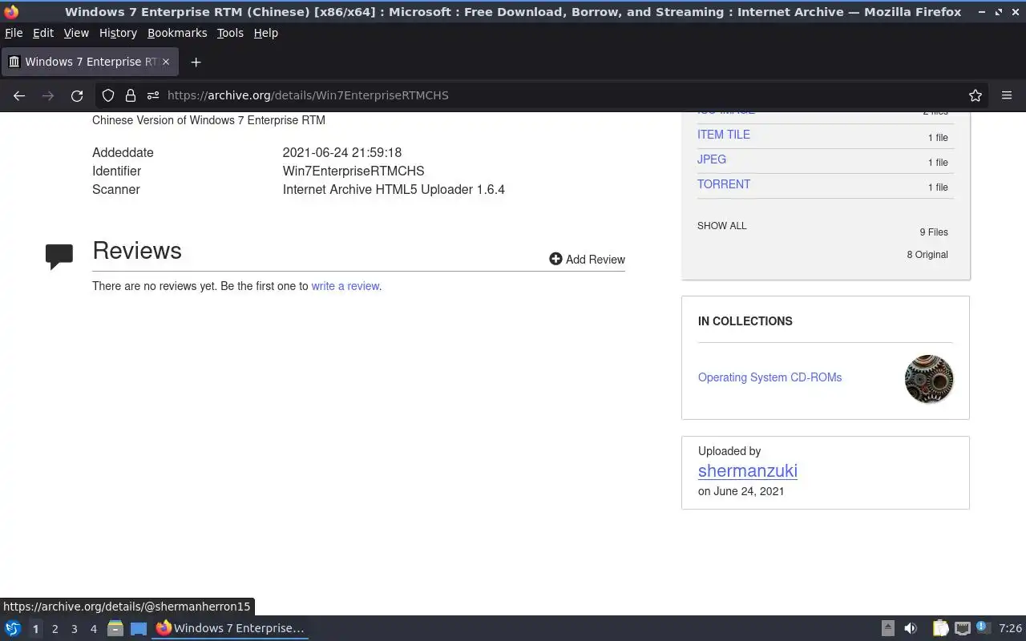1026x641 pixels.
Task: Open the Operating System CD-ROMs gears thumbnail
Action: [x=929, y=379]
